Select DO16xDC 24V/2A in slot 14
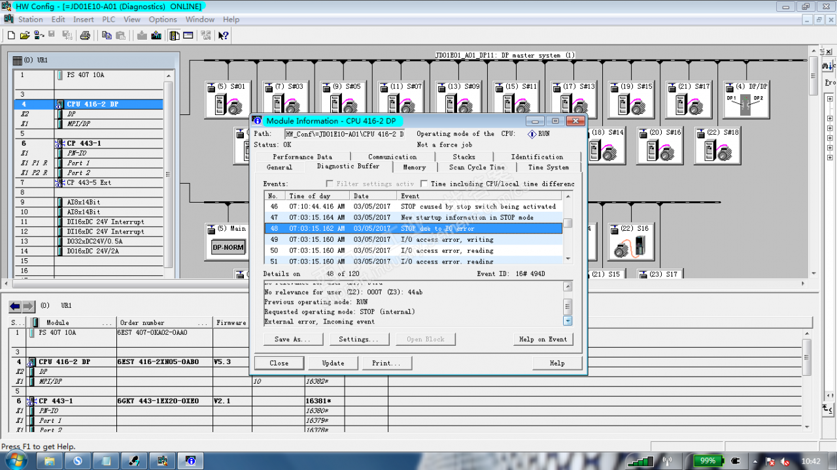The height and width of the screenshot is (470, 837). click(94, 251)
